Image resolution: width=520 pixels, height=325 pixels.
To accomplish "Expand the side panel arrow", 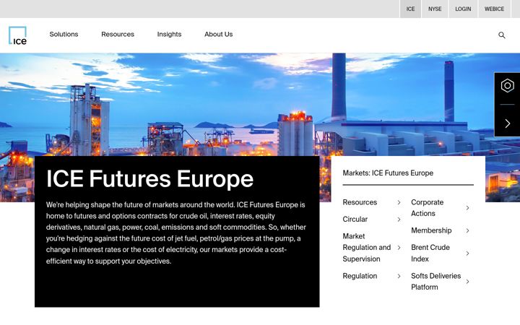I will 507,123.
